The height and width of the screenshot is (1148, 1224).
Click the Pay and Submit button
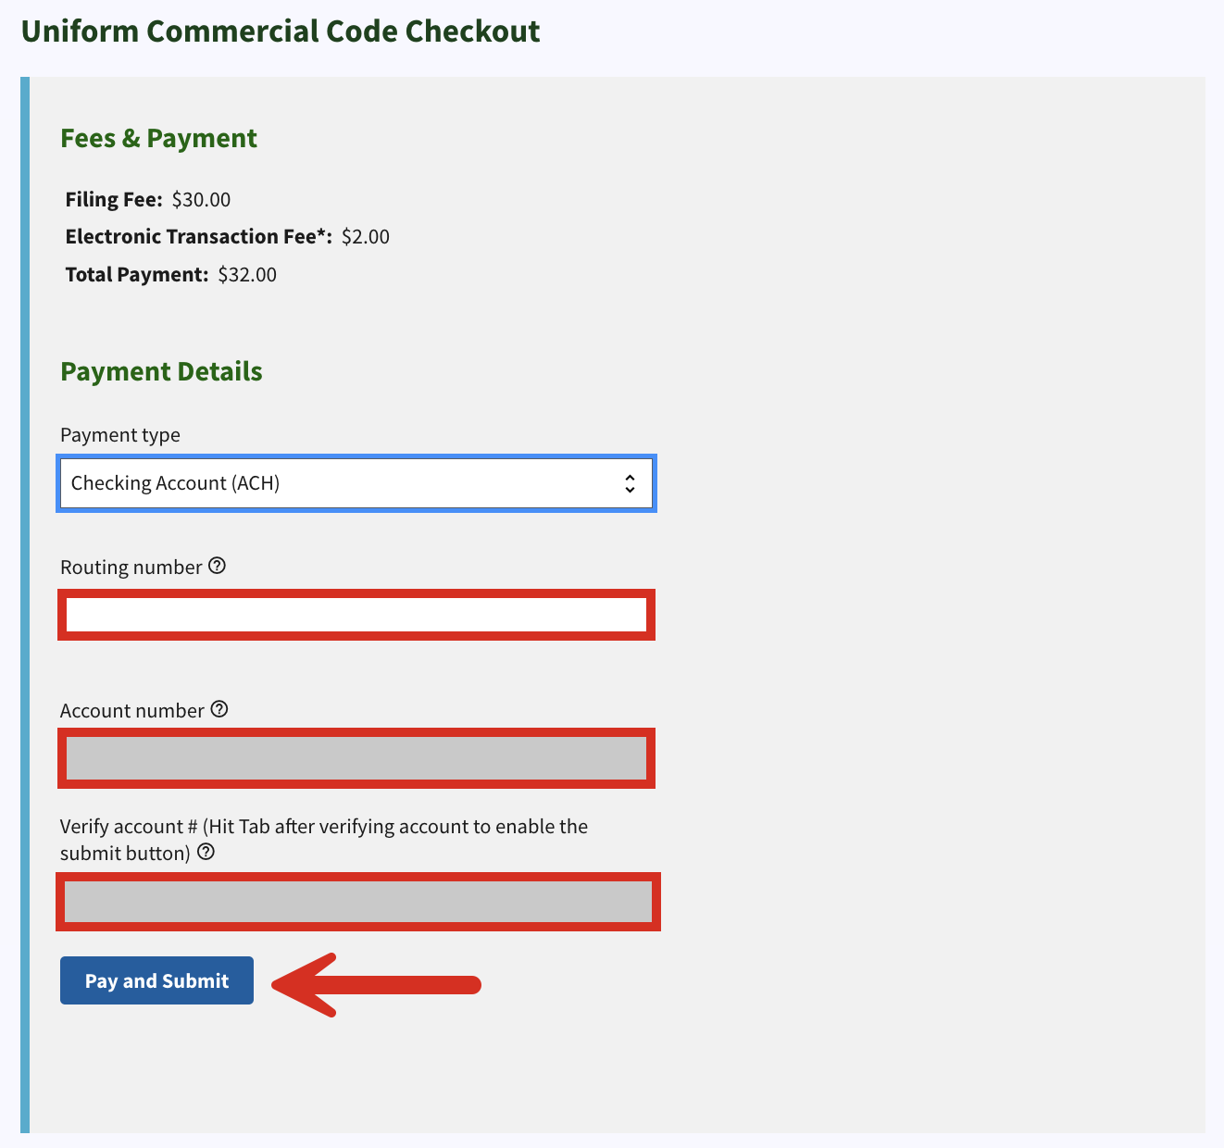(x=156, y=980)
